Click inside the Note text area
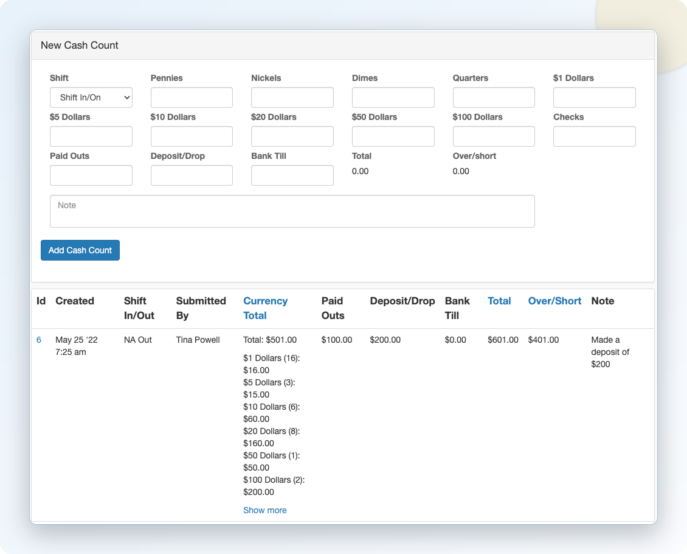This screenshot has width=687, height=554. 292,211
